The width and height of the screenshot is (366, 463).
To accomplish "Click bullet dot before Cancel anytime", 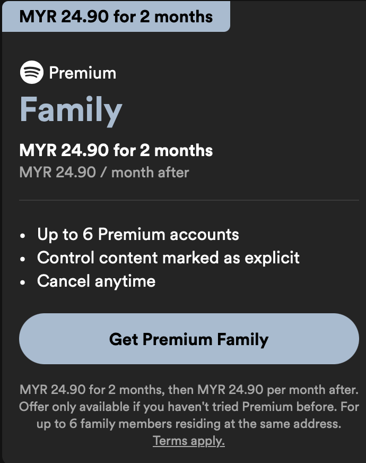I will tap(22, 282).
